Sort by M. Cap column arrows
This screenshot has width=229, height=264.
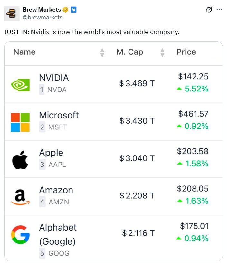tap(162, 52)
